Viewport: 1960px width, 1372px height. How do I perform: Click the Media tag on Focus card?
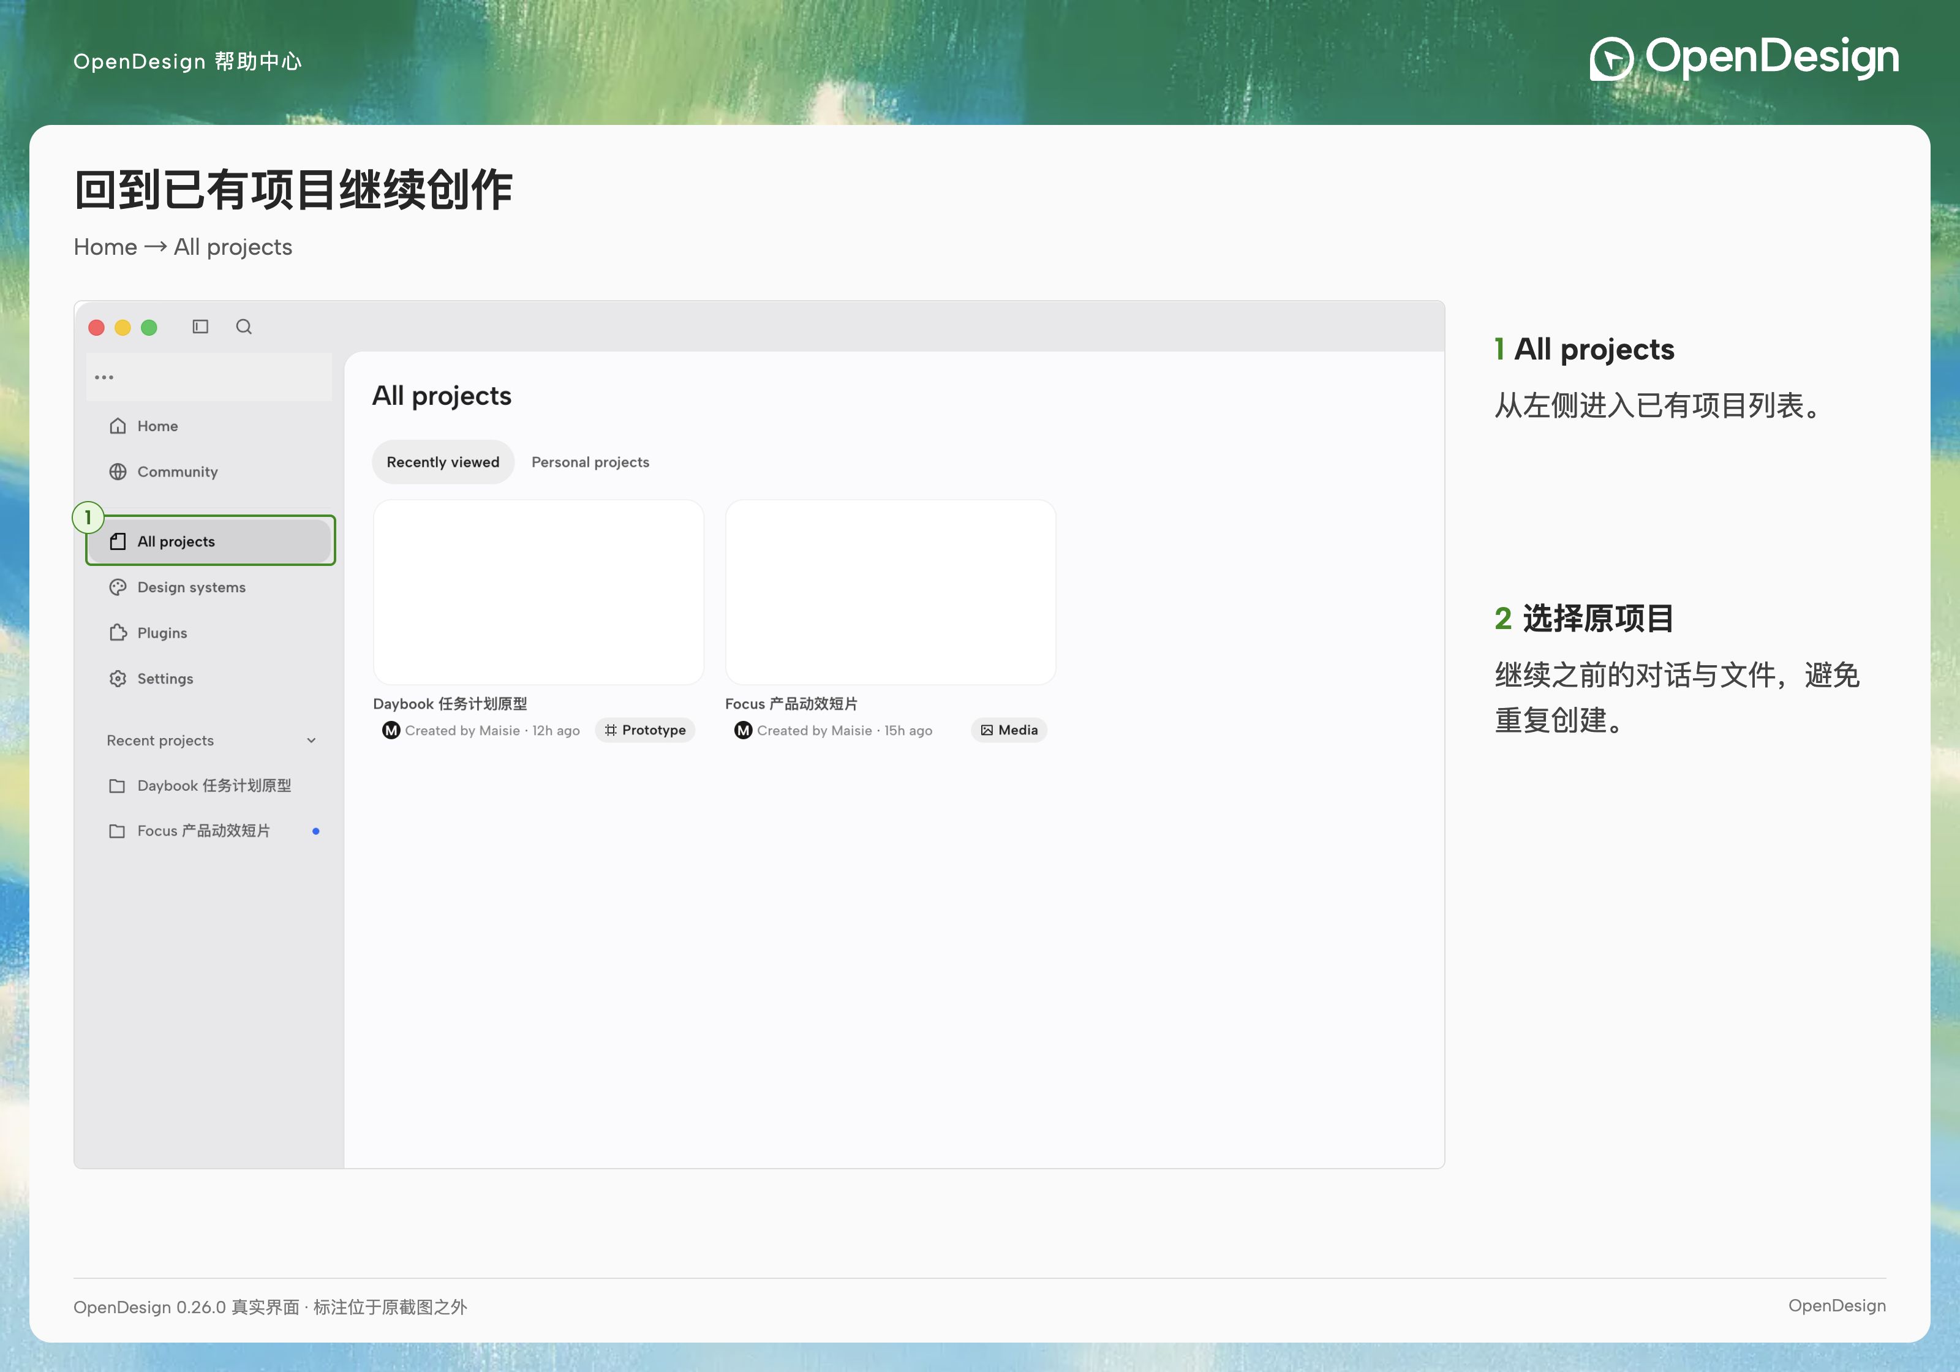(x=1009, y=731)
